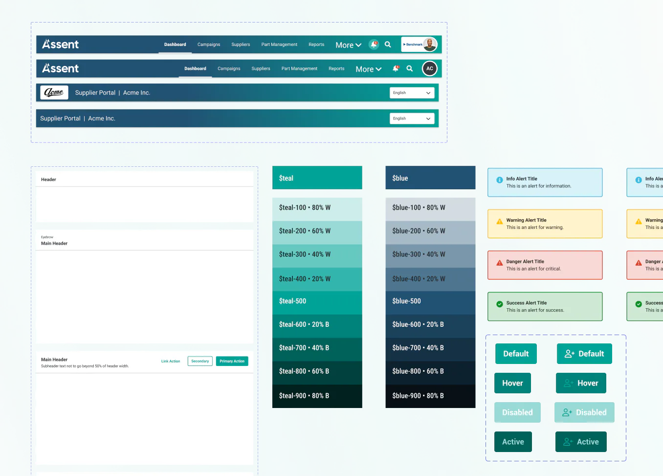Click the search icon in first Assent header

click(x=388, y=45)
